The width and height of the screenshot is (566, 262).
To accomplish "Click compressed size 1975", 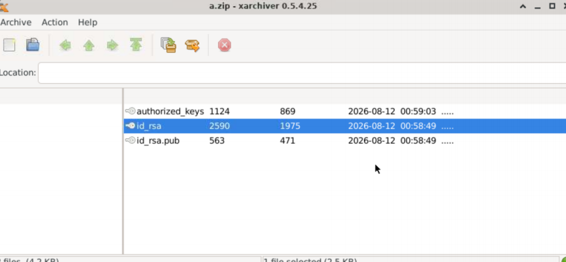I will pos(290,126).
